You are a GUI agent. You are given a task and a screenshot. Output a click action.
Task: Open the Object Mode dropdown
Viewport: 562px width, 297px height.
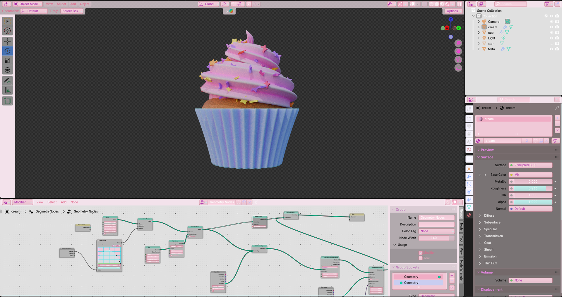[x=28, y=4]
